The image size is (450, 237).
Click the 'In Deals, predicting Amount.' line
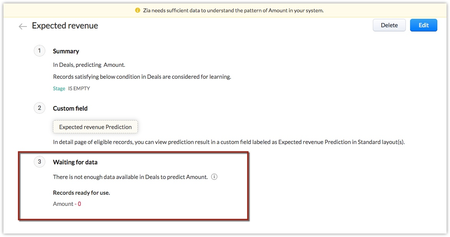(89, 65)
